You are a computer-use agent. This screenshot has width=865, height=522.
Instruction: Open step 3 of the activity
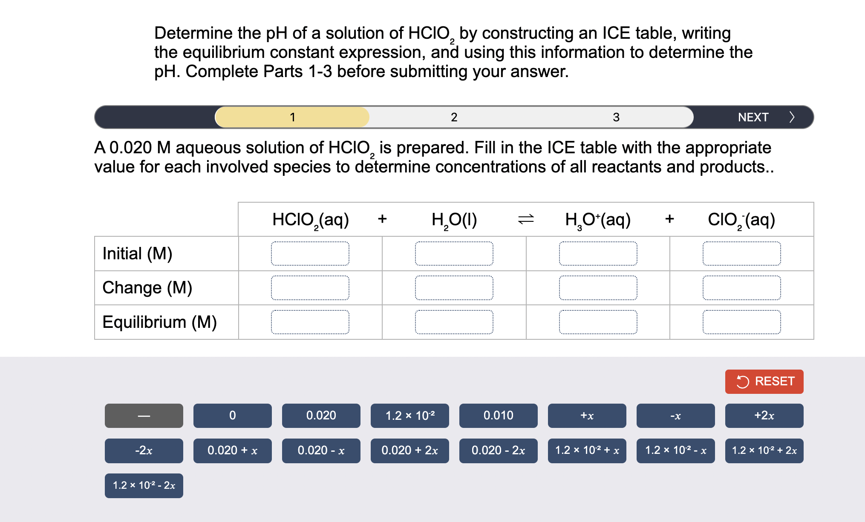pyautogui.click(x=616, y=117)
